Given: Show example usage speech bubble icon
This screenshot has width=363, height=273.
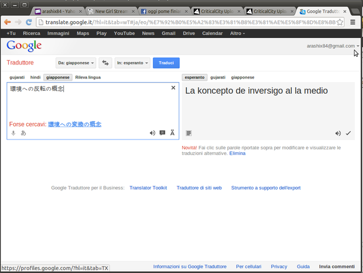Looking at the screenshot, I should pos(162,132).
